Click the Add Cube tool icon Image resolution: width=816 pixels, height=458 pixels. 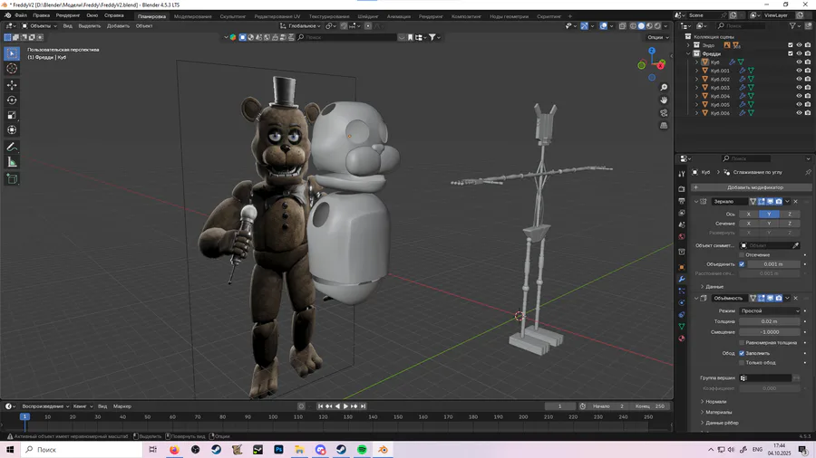click(x=12, y=179)
